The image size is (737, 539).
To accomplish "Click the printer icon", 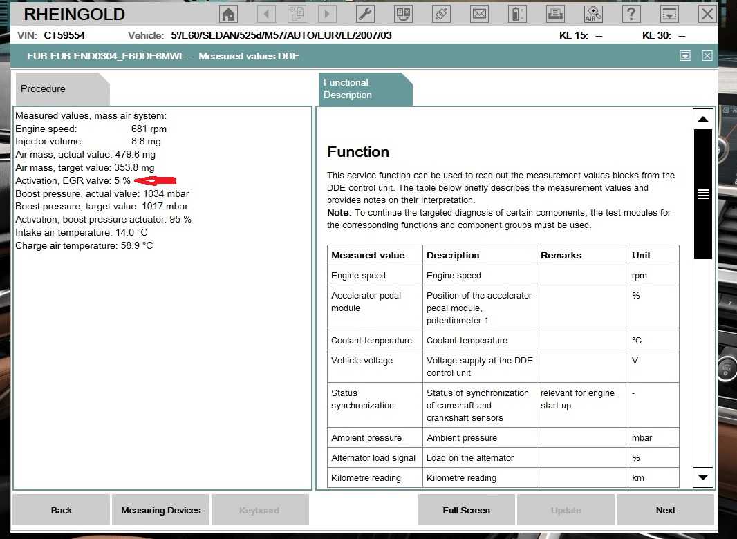I will [x=555, y=14].
